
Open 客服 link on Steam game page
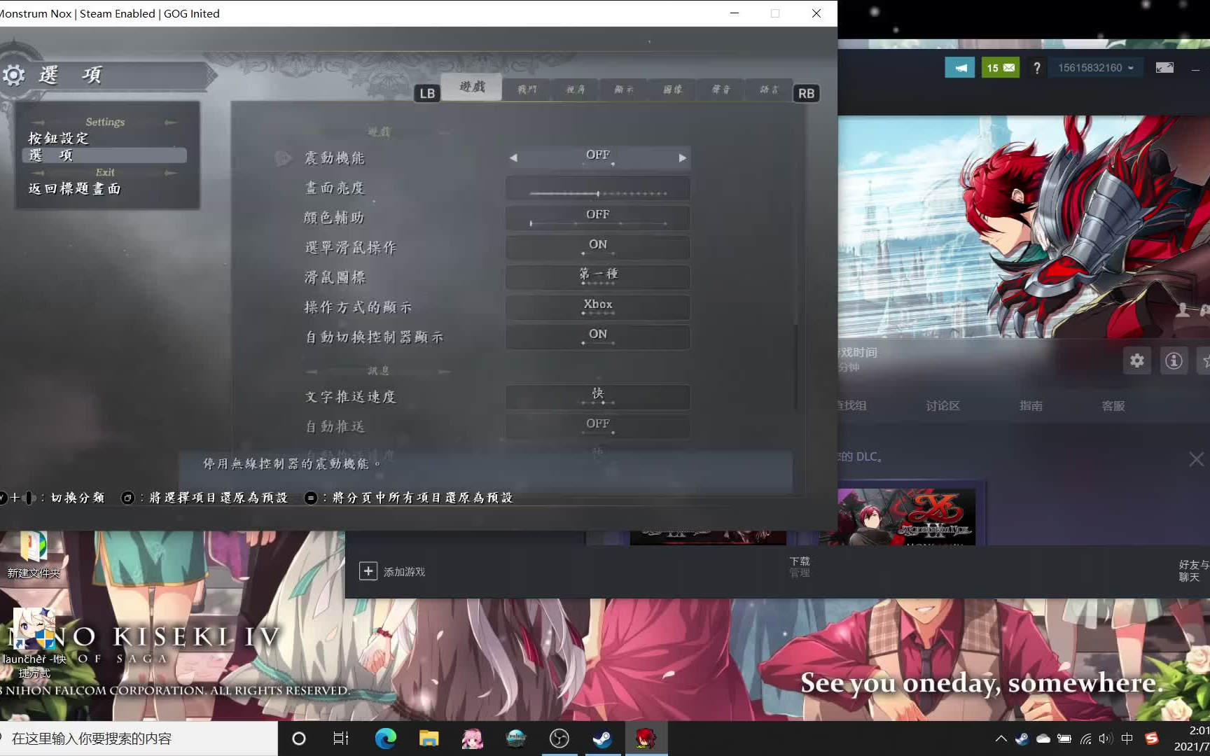click(1113, 406)
